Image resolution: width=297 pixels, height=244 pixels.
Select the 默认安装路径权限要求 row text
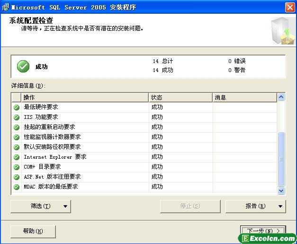tap(52, 147)
